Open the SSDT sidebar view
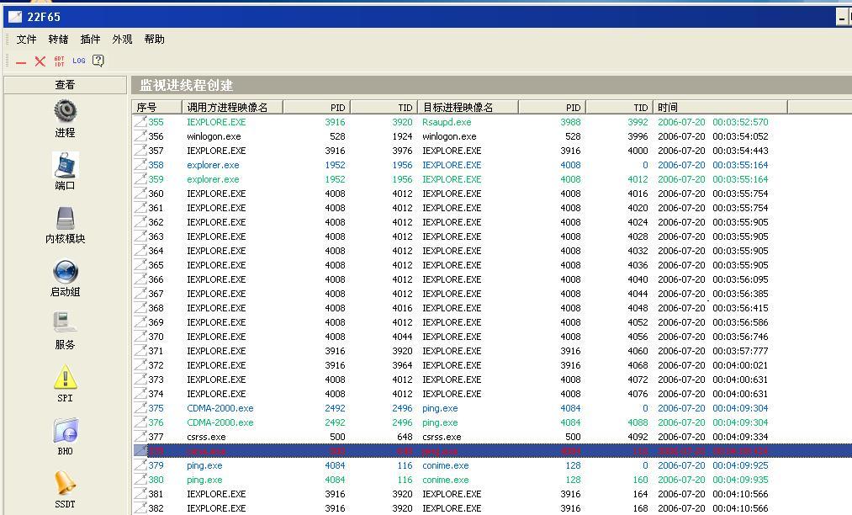This screenshot has width=852, height=515. tap(65, 489)
